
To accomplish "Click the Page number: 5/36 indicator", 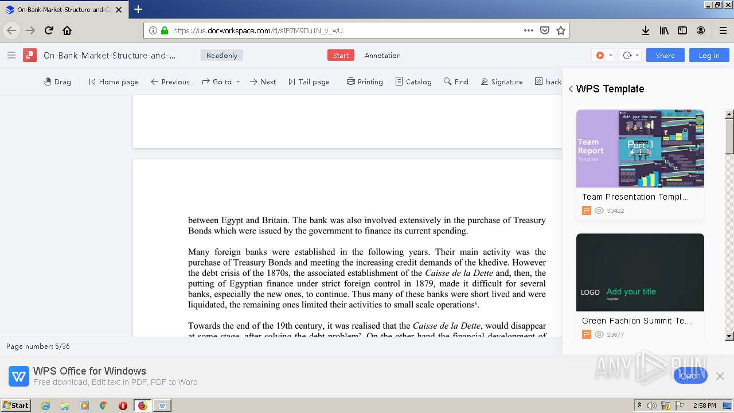I will pyautogui.click(x=38, y=346).
